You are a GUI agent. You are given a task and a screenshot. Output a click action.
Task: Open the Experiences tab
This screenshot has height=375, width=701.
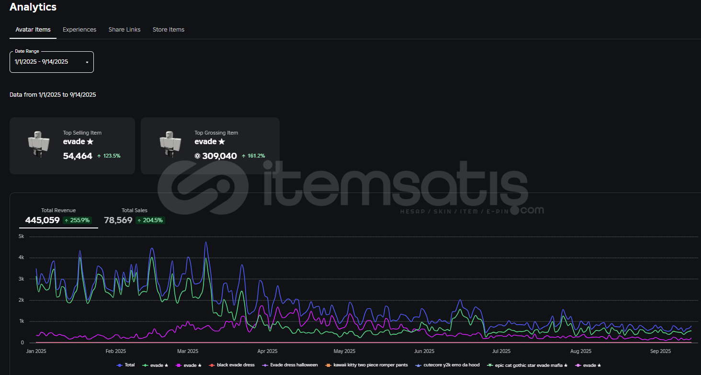79,30
